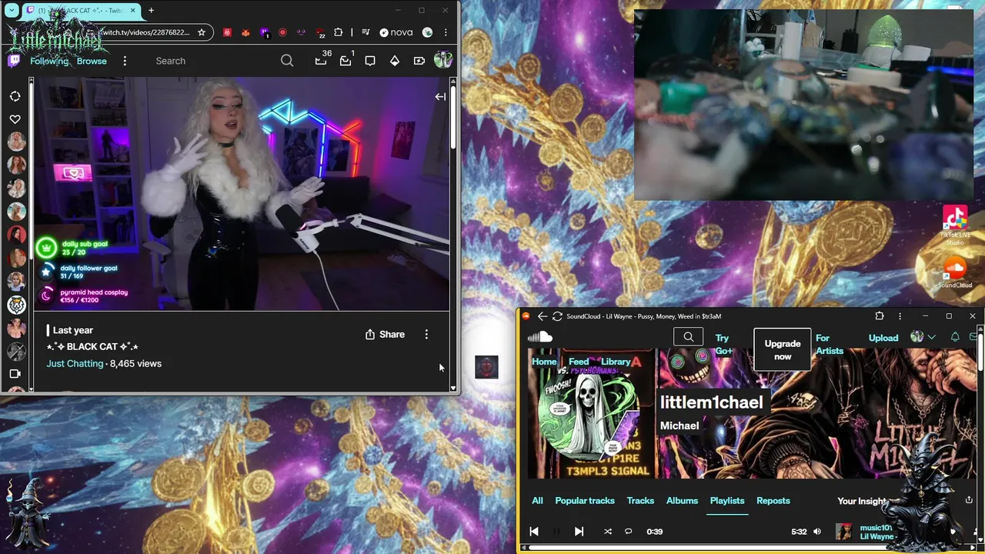Open Chrome media control icon
Image resolution: width=985 pixels, height=554 pixels.
(x=365, y=32)
